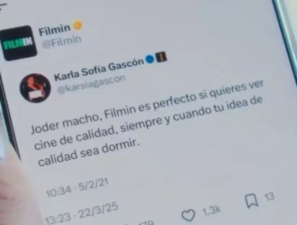Viewport: 297px width, 225px height.
Task: Go back with the top-left arrow
Action: click(x=3, y=6)
